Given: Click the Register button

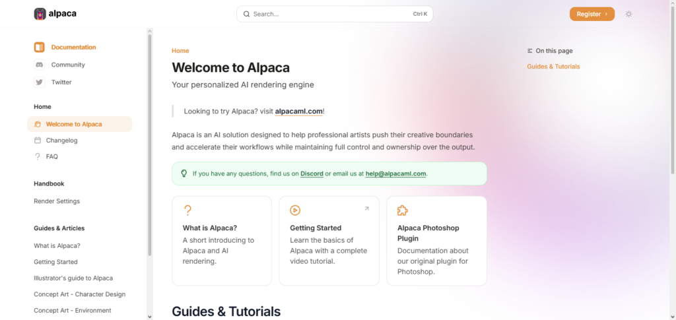Looking at the screenshot, I should pyautogui.click(x=592, y=14).
